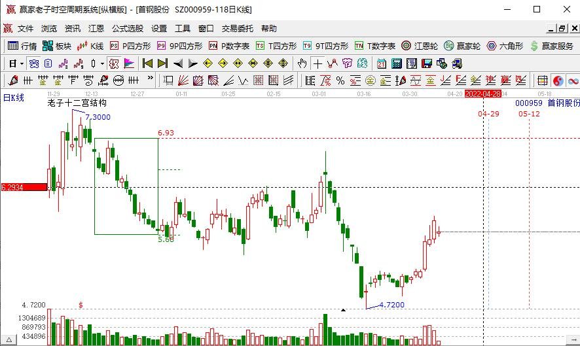Click yellow diamond left-arrow icon
The image size is (580, 346).
(x=208, y=64)
